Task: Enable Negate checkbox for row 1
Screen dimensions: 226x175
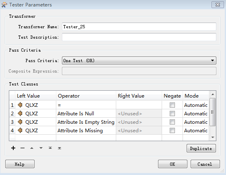Action: coord(172,105)
